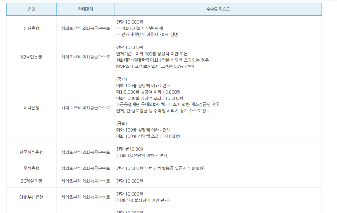Screen dimensions: 337x213
Task: Select the 우리은행 bank cell
Action: click(x=31, y=168)
